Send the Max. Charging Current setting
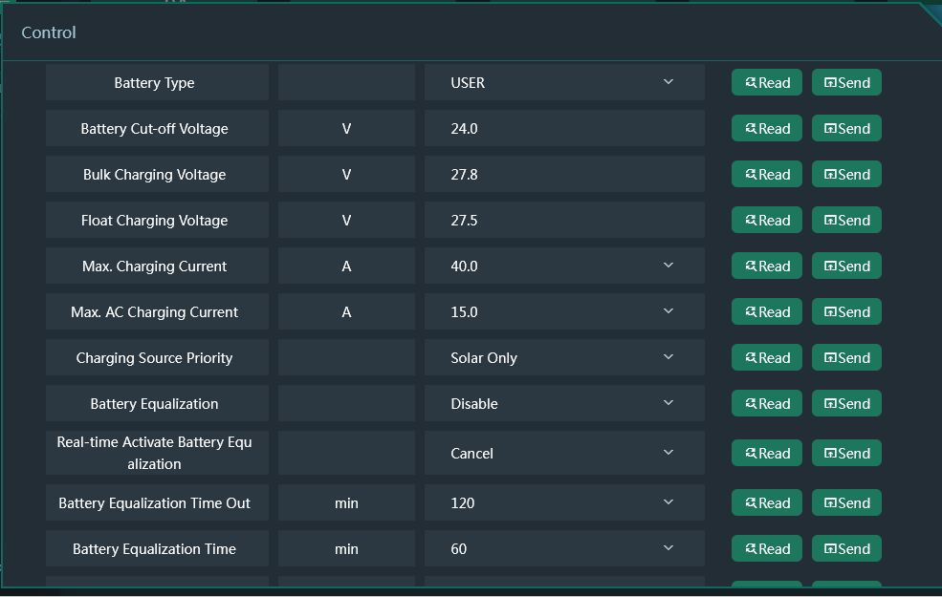942x597 pixels. tap(846, 267)
